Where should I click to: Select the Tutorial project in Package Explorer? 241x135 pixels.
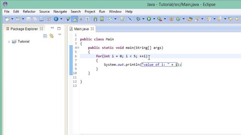23,42
